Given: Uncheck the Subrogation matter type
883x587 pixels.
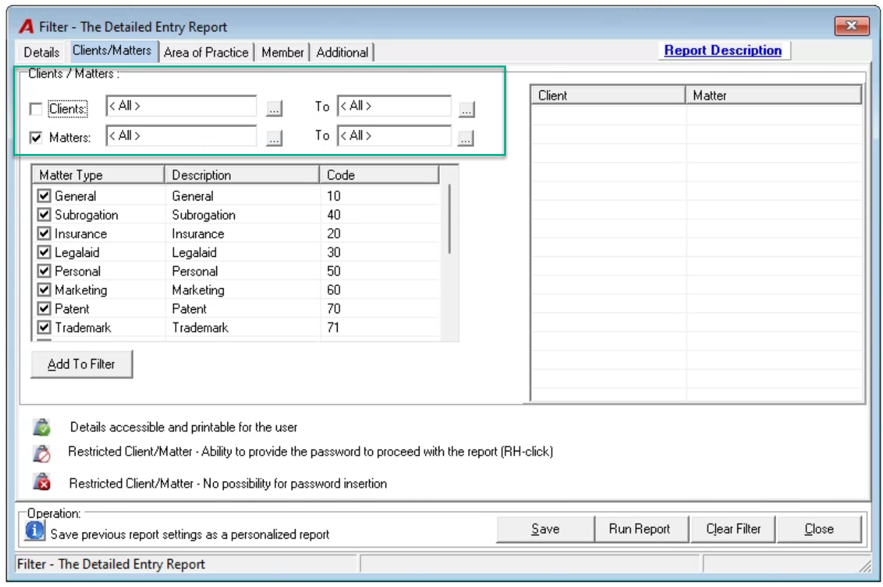Looking at the screenshot, I should point(45,215).
